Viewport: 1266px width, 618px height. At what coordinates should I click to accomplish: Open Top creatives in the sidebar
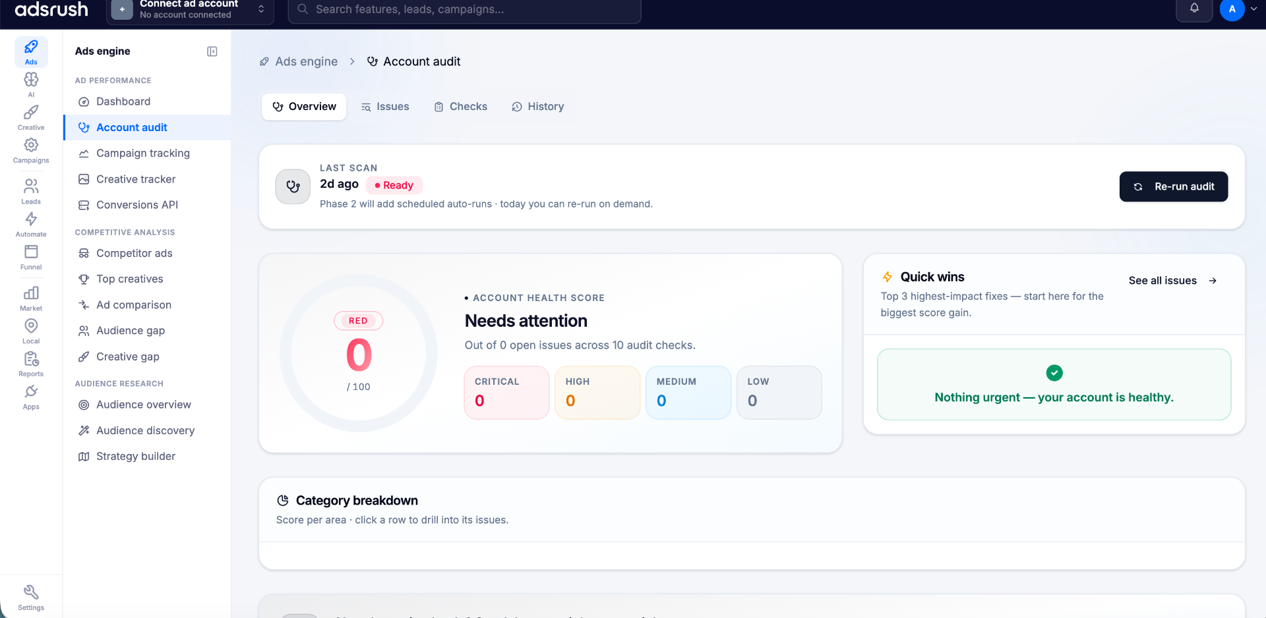[x=147, y=279]
